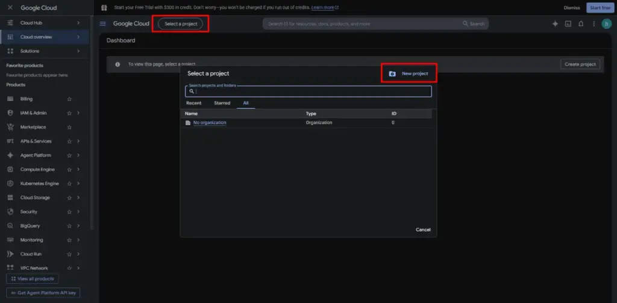Click the Security shield icon

pyautogui.click(x=11, y=212)
